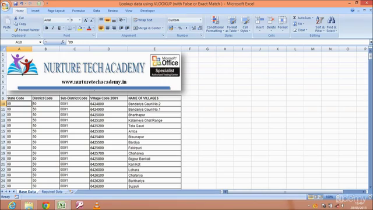This screenshot has height=210, width=373.
Task: Open Number Format dropdown showing Custom
Action: click(200, 20)
